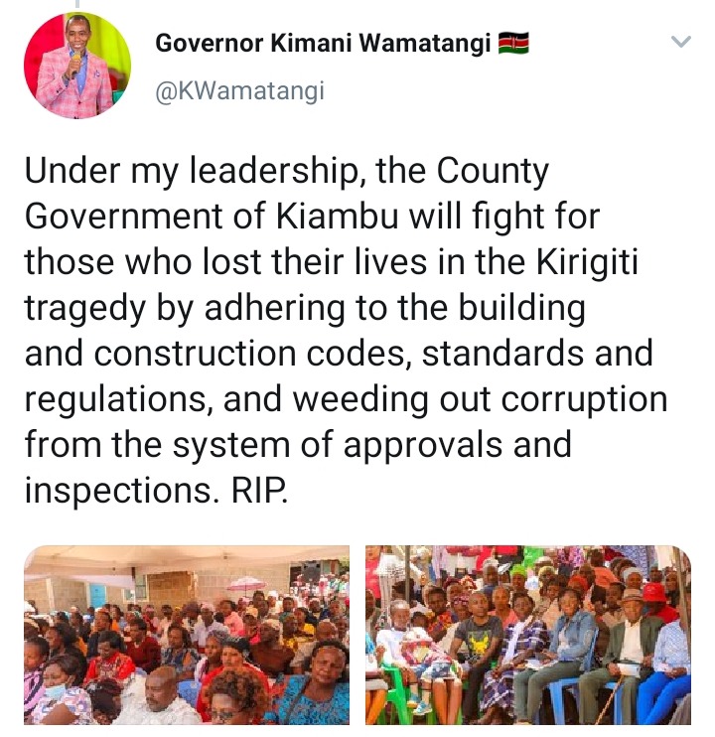The width and height of the screenshot is (715, 737).
Task: Open the tweet options chevron menu
Action: 680,42
